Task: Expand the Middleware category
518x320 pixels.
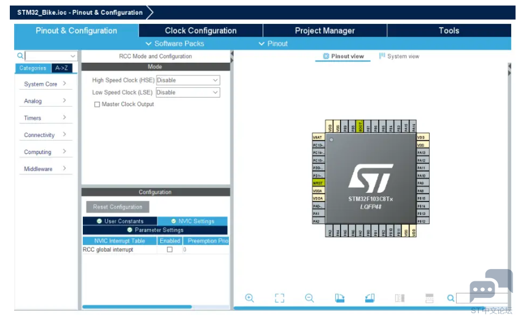Action: coord(45,168)
